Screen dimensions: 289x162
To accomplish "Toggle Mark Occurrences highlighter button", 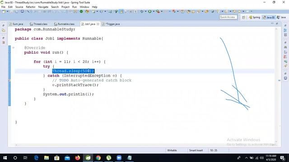I will coord(121,12).
